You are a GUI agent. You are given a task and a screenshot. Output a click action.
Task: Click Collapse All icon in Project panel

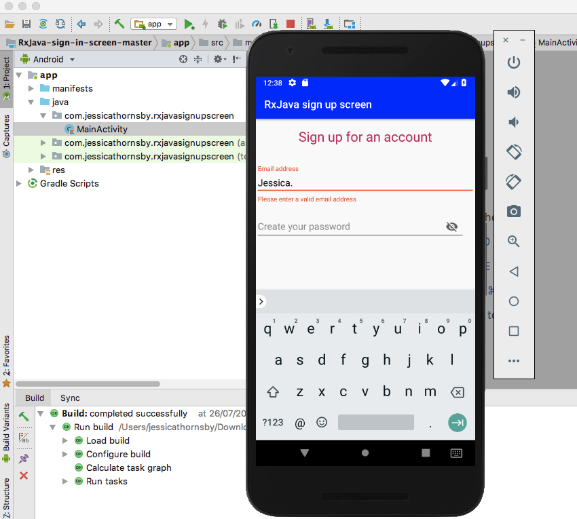point(198,59)
